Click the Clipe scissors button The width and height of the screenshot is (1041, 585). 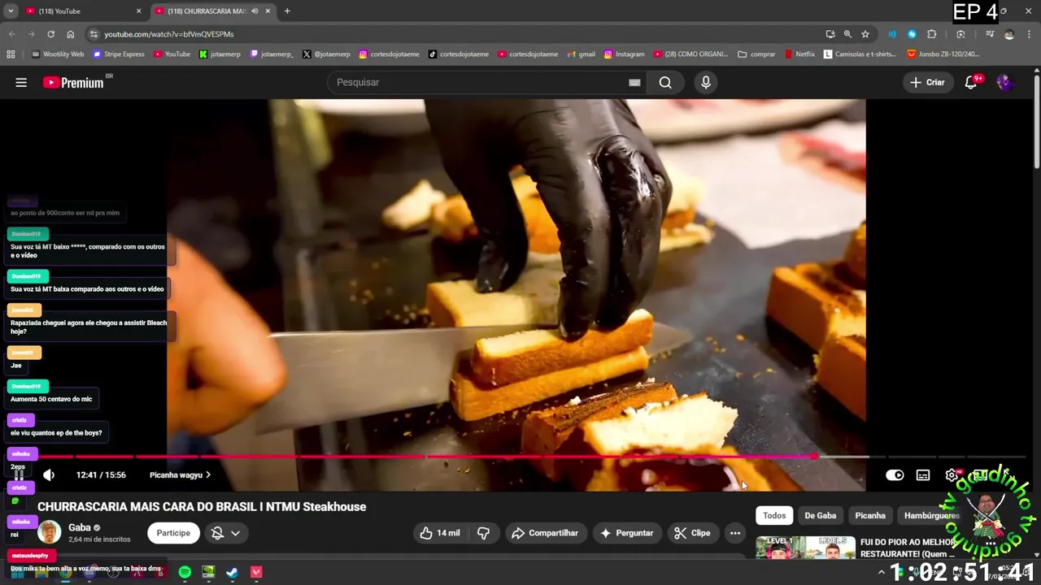point(692,533)
